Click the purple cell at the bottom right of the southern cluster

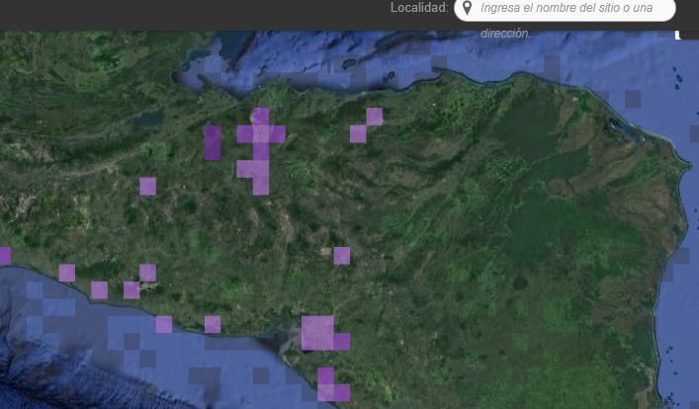(342, 393)
